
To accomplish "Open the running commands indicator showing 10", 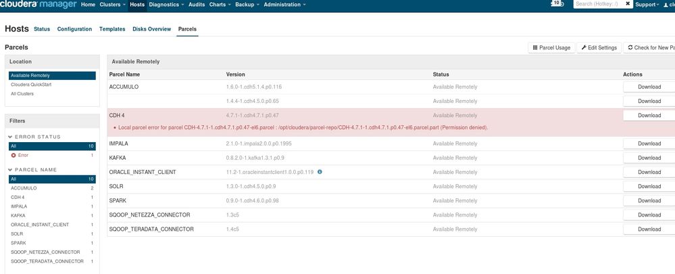I will coord(557,3).
